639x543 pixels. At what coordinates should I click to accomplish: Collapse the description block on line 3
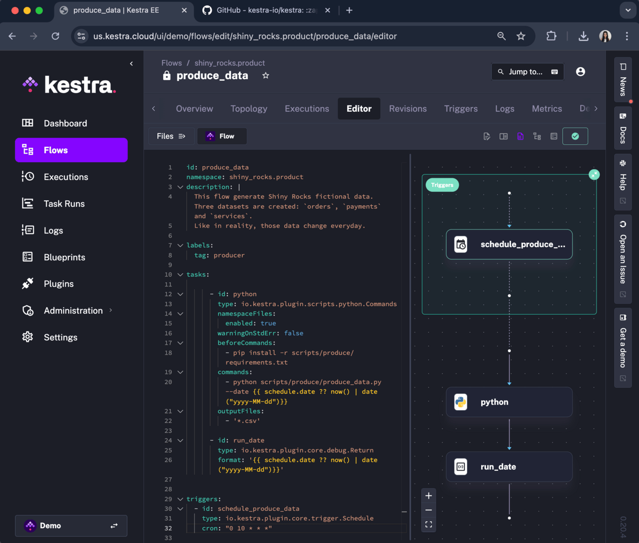(180, 187)
